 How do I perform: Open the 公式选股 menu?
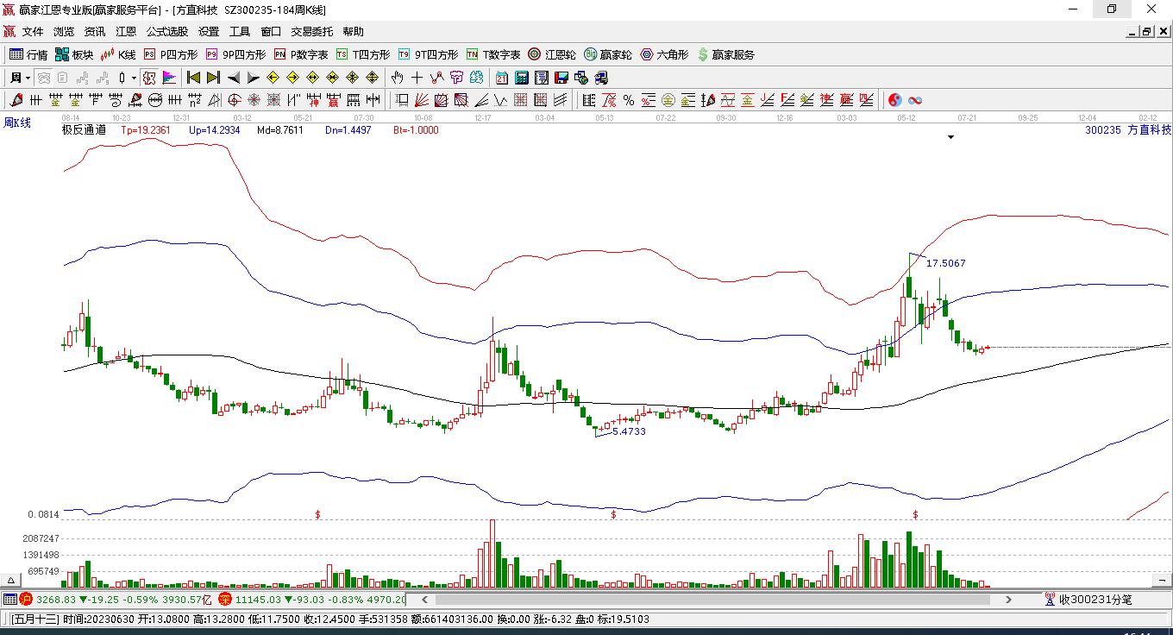(166, 32)
